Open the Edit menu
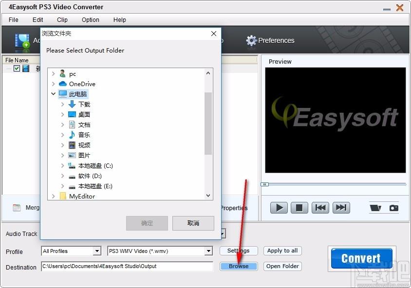Screen dimensions: 411x288 coord(38,20)
